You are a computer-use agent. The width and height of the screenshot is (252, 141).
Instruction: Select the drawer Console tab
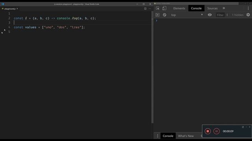(x=168, y=136)
